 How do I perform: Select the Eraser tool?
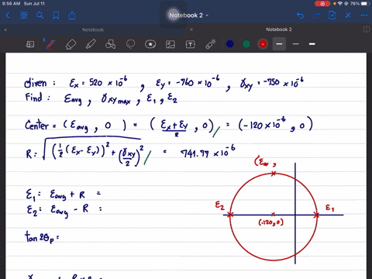pos(71,44)
